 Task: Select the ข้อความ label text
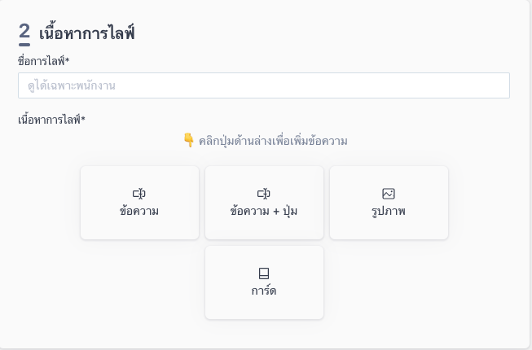(x=139, y=211)
